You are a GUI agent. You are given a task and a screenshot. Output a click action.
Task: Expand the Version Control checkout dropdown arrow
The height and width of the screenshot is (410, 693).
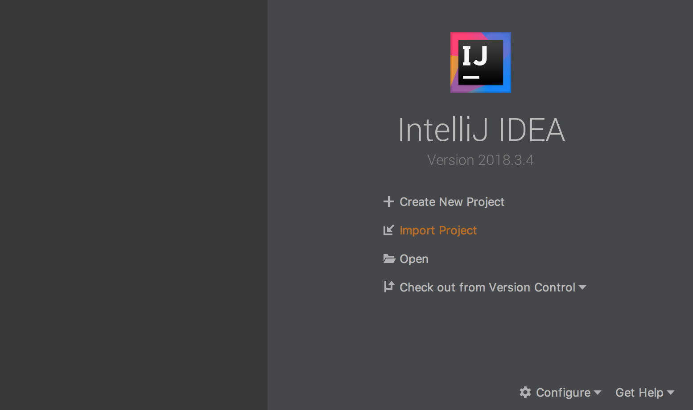(x=582, y=288)
